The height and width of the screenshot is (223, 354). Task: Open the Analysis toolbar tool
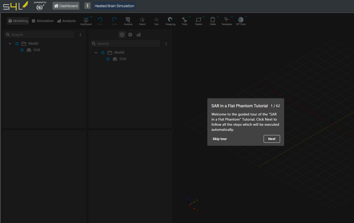tap(128, 21)
